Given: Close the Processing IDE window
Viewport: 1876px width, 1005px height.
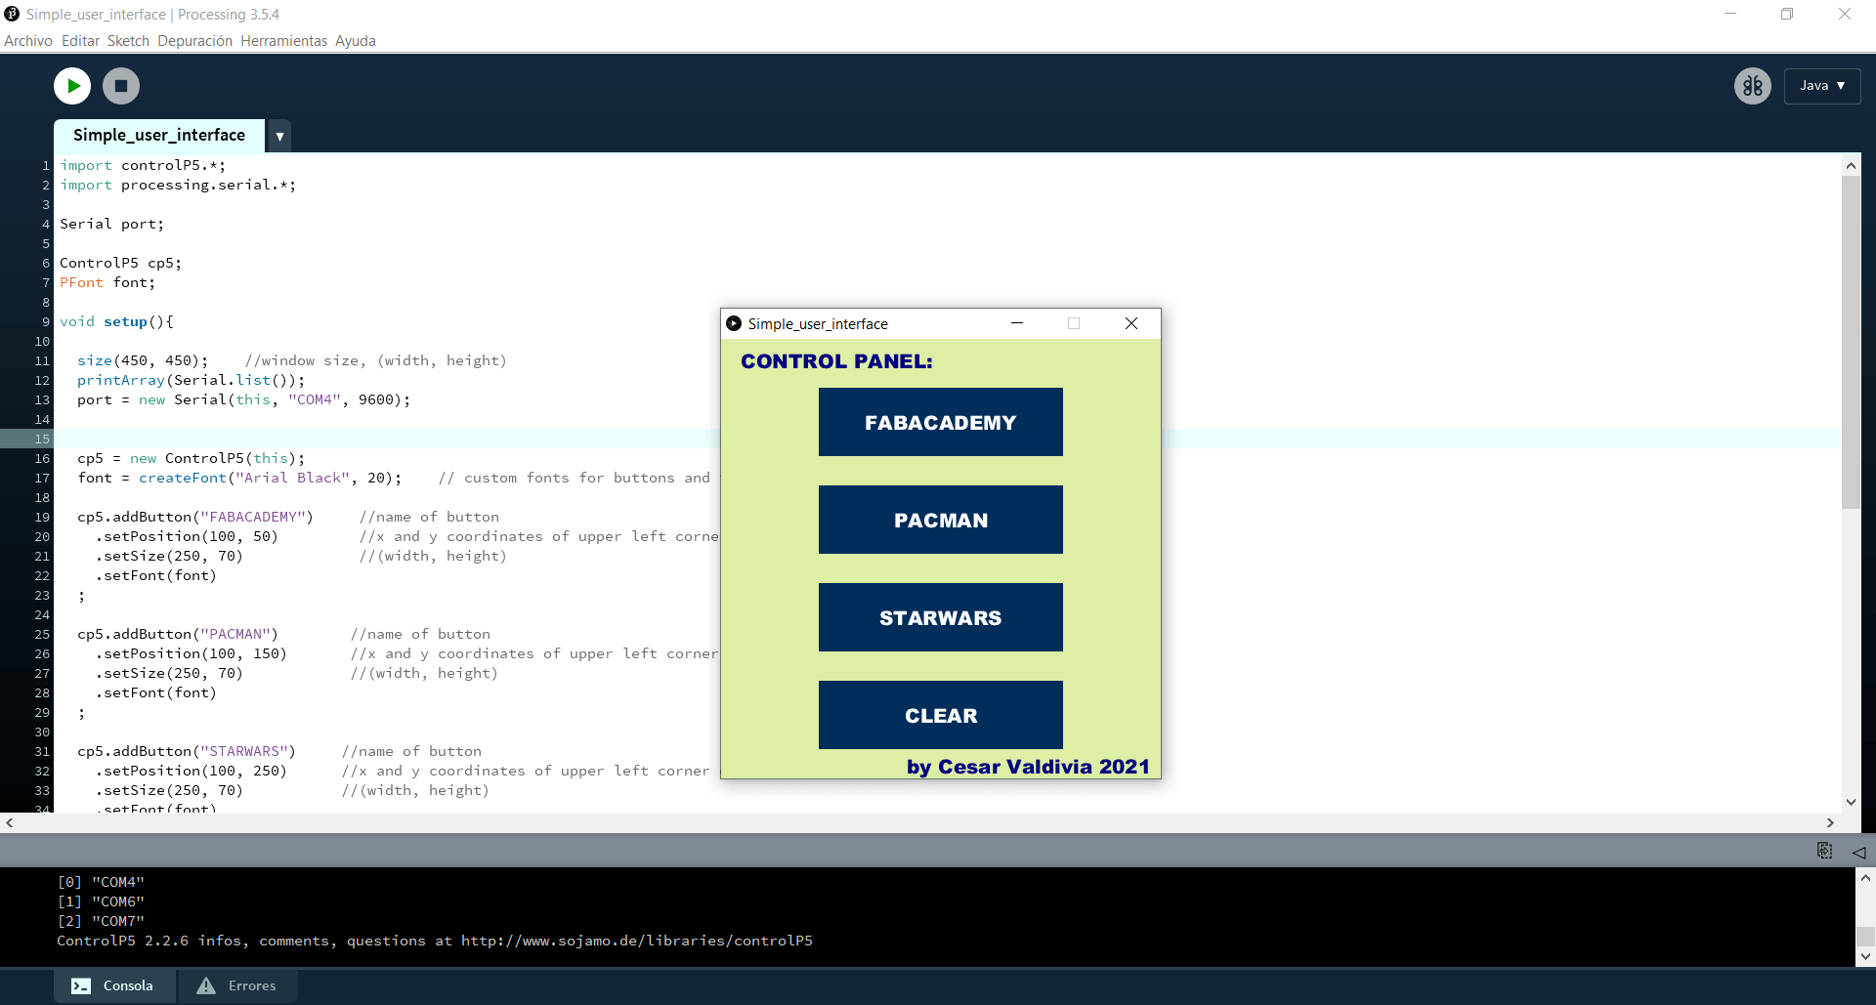Looking at the screenshot, I should (1845, 14).
